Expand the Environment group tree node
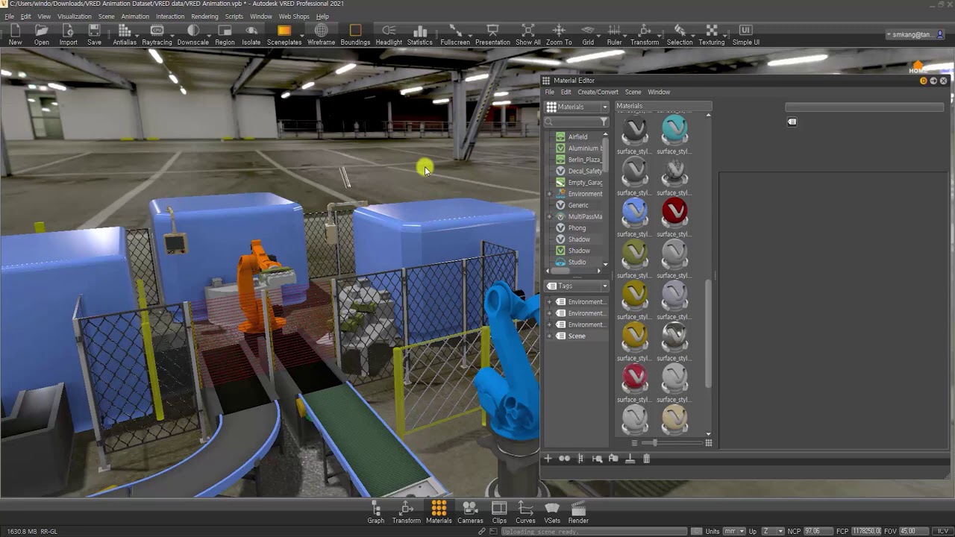This screenshot has width=955, height=537. tap(549, 194)
